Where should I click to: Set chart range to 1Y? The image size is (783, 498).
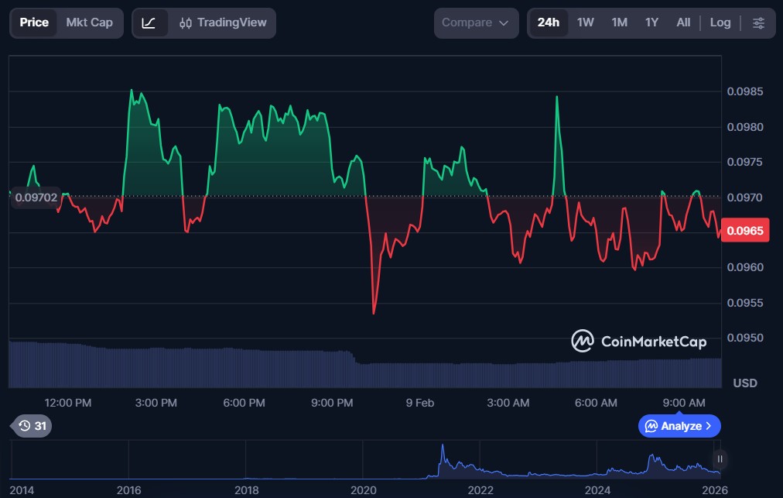pos(651,22)
